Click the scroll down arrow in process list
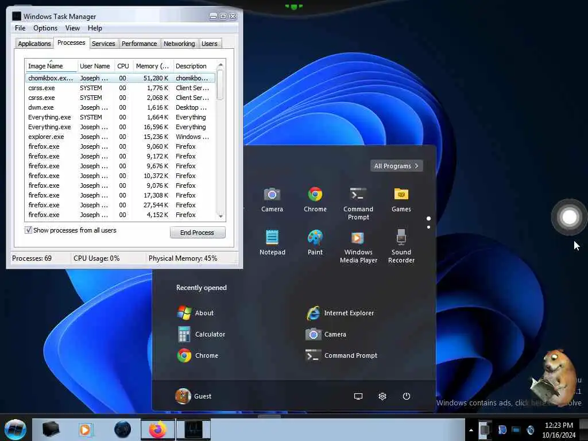This screenshot has width=588, height=441. pos(220,216)
